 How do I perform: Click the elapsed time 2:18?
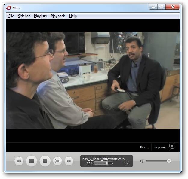click(x=89, y=163)
